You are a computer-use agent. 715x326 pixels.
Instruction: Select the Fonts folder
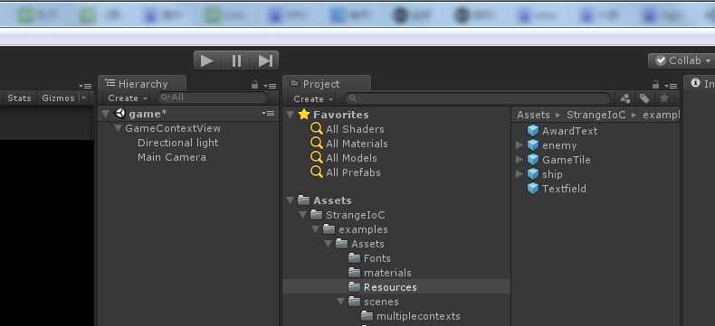pos(377,258)
